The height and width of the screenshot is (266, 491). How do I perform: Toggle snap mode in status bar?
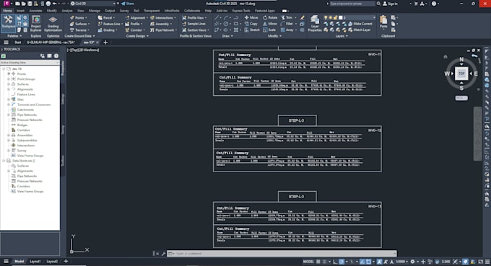click(x=324, y=262)
